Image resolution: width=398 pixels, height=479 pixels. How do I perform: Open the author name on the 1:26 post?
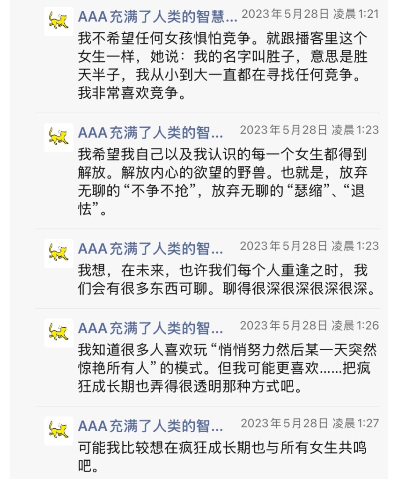coord(150,328)
